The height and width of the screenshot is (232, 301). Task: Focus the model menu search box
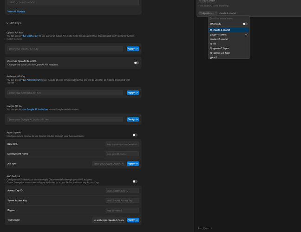pyautogui.click(x=229, y=19)
